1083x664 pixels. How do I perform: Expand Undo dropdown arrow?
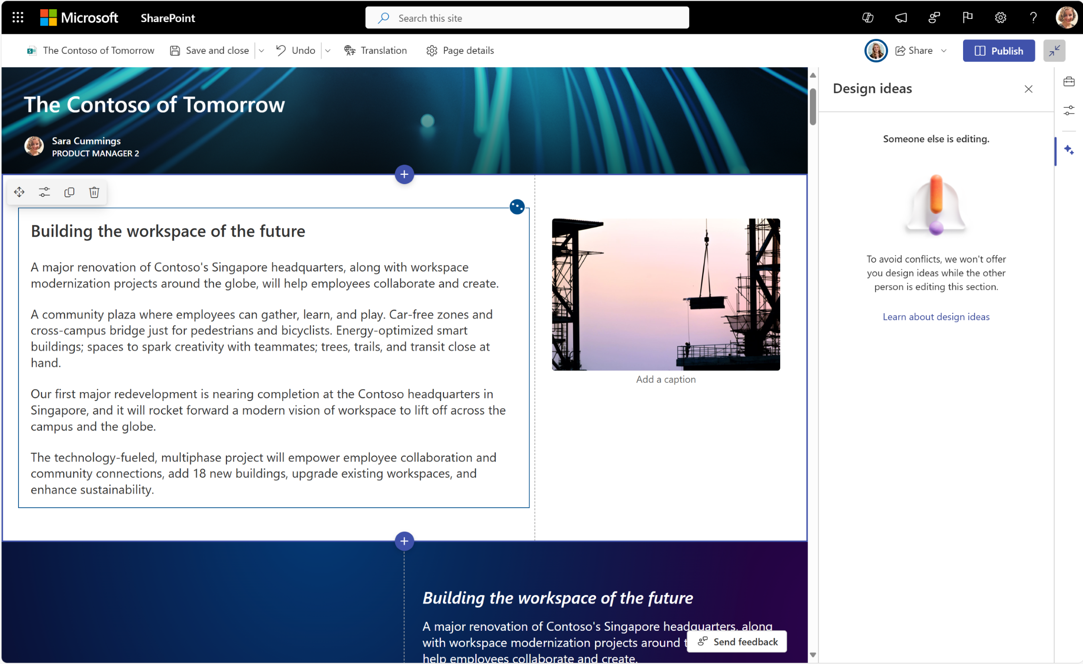click(x=329, y=50)
